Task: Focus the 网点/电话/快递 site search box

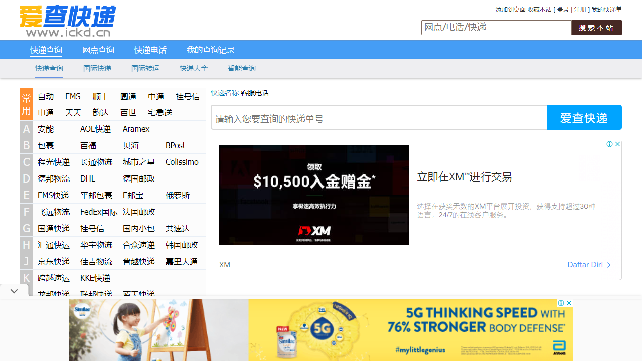Action: (x=496, y=28)
